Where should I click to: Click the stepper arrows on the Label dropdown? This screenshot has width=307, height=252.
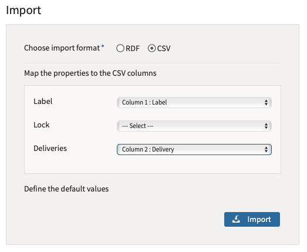[266, 102]
